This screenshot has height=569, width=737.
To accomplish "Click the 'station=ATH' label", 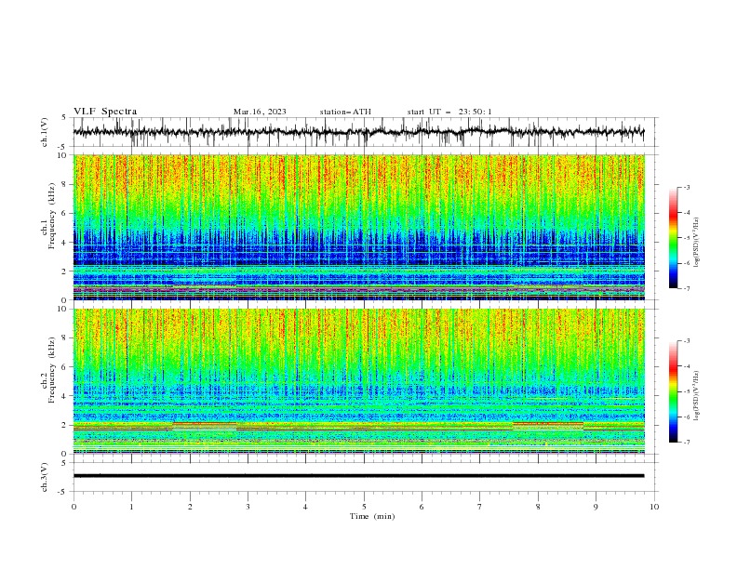I will pos(345,112).
